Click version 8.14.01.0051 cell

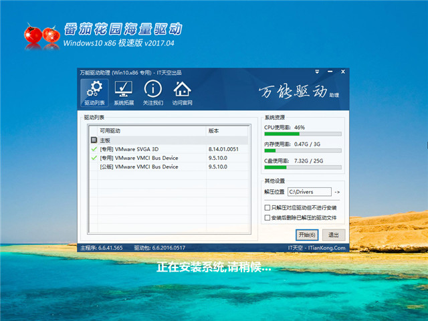tap(223, 149)
